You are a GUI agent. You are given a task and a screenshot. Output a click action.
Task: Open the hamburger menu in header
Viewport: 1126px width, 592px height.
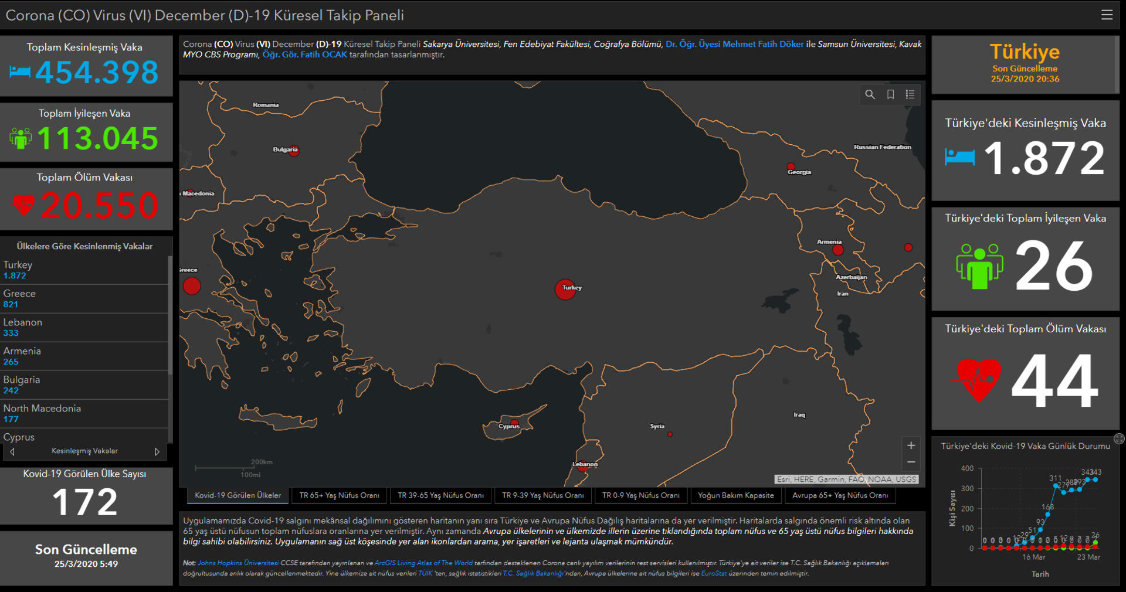1107,15
